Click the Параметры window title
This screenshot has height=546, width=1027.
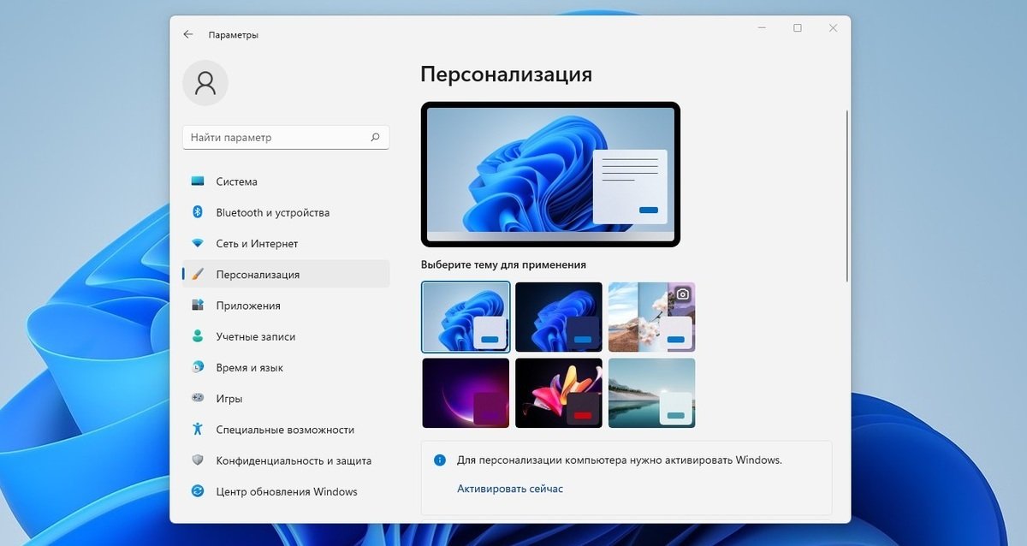[x=233, y=35]
